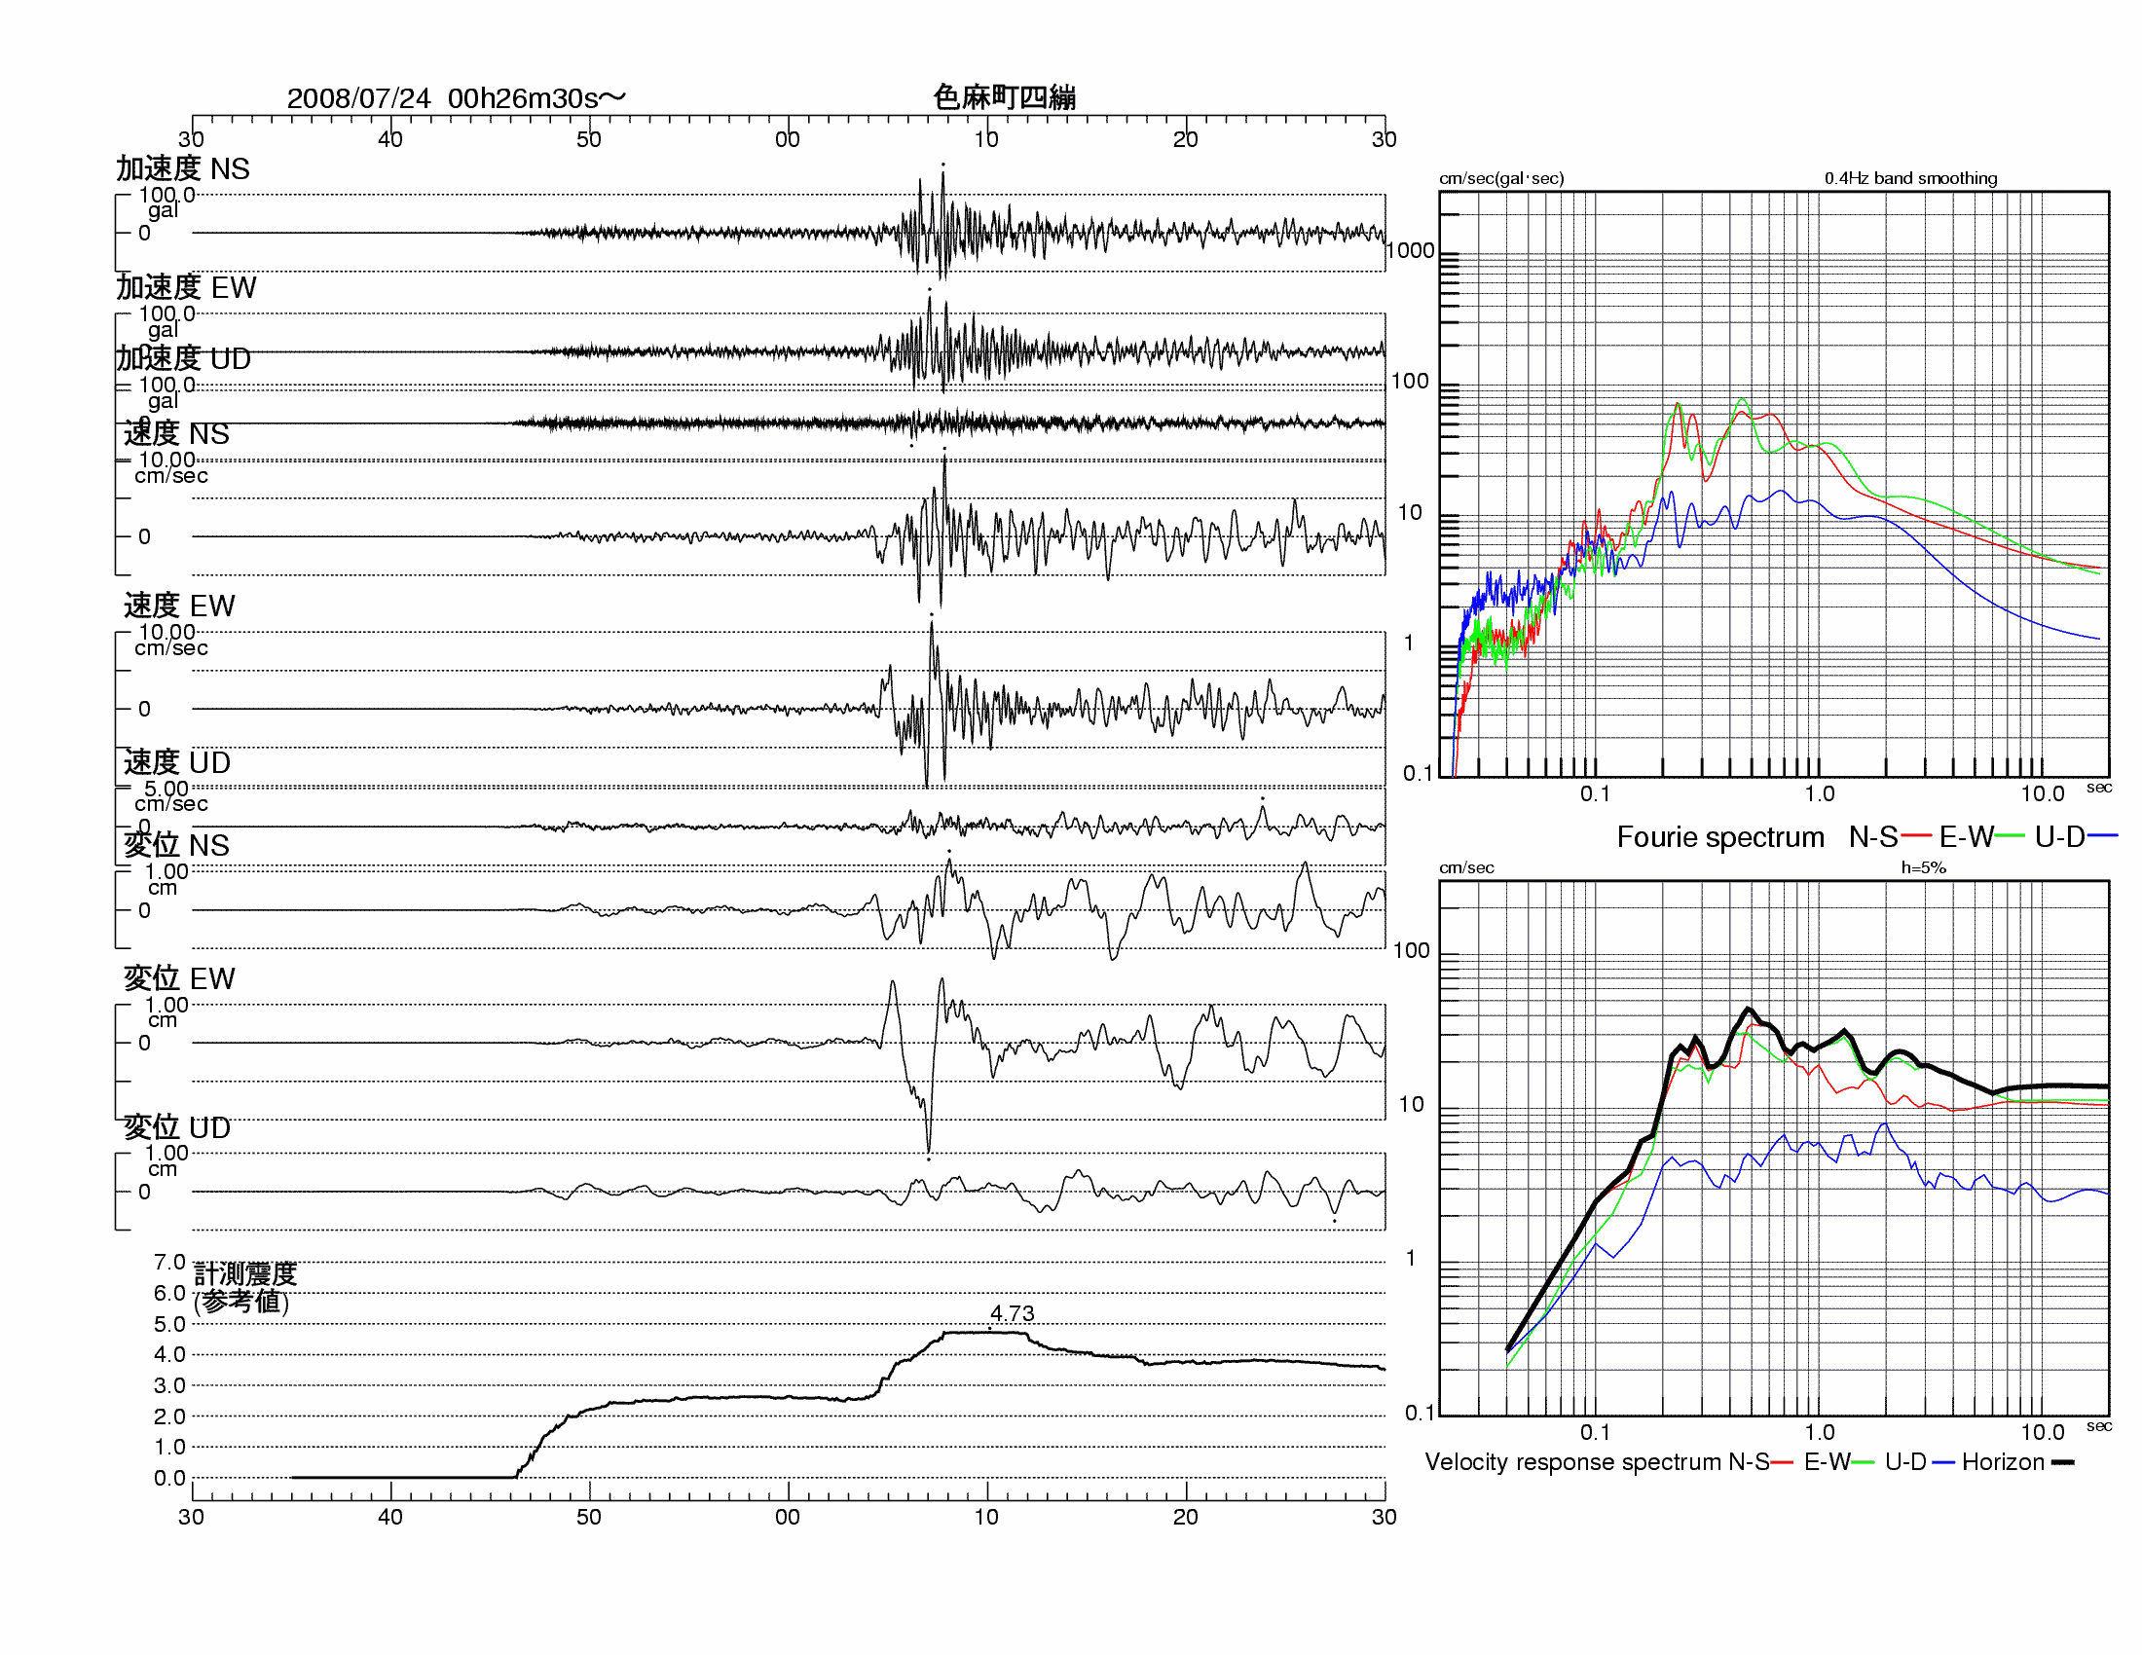Image resolution: width=2142 pixels, height=1655 pixels.
Task: Click the black Horizon legend line swatch
Action: click(2062, 1463)
